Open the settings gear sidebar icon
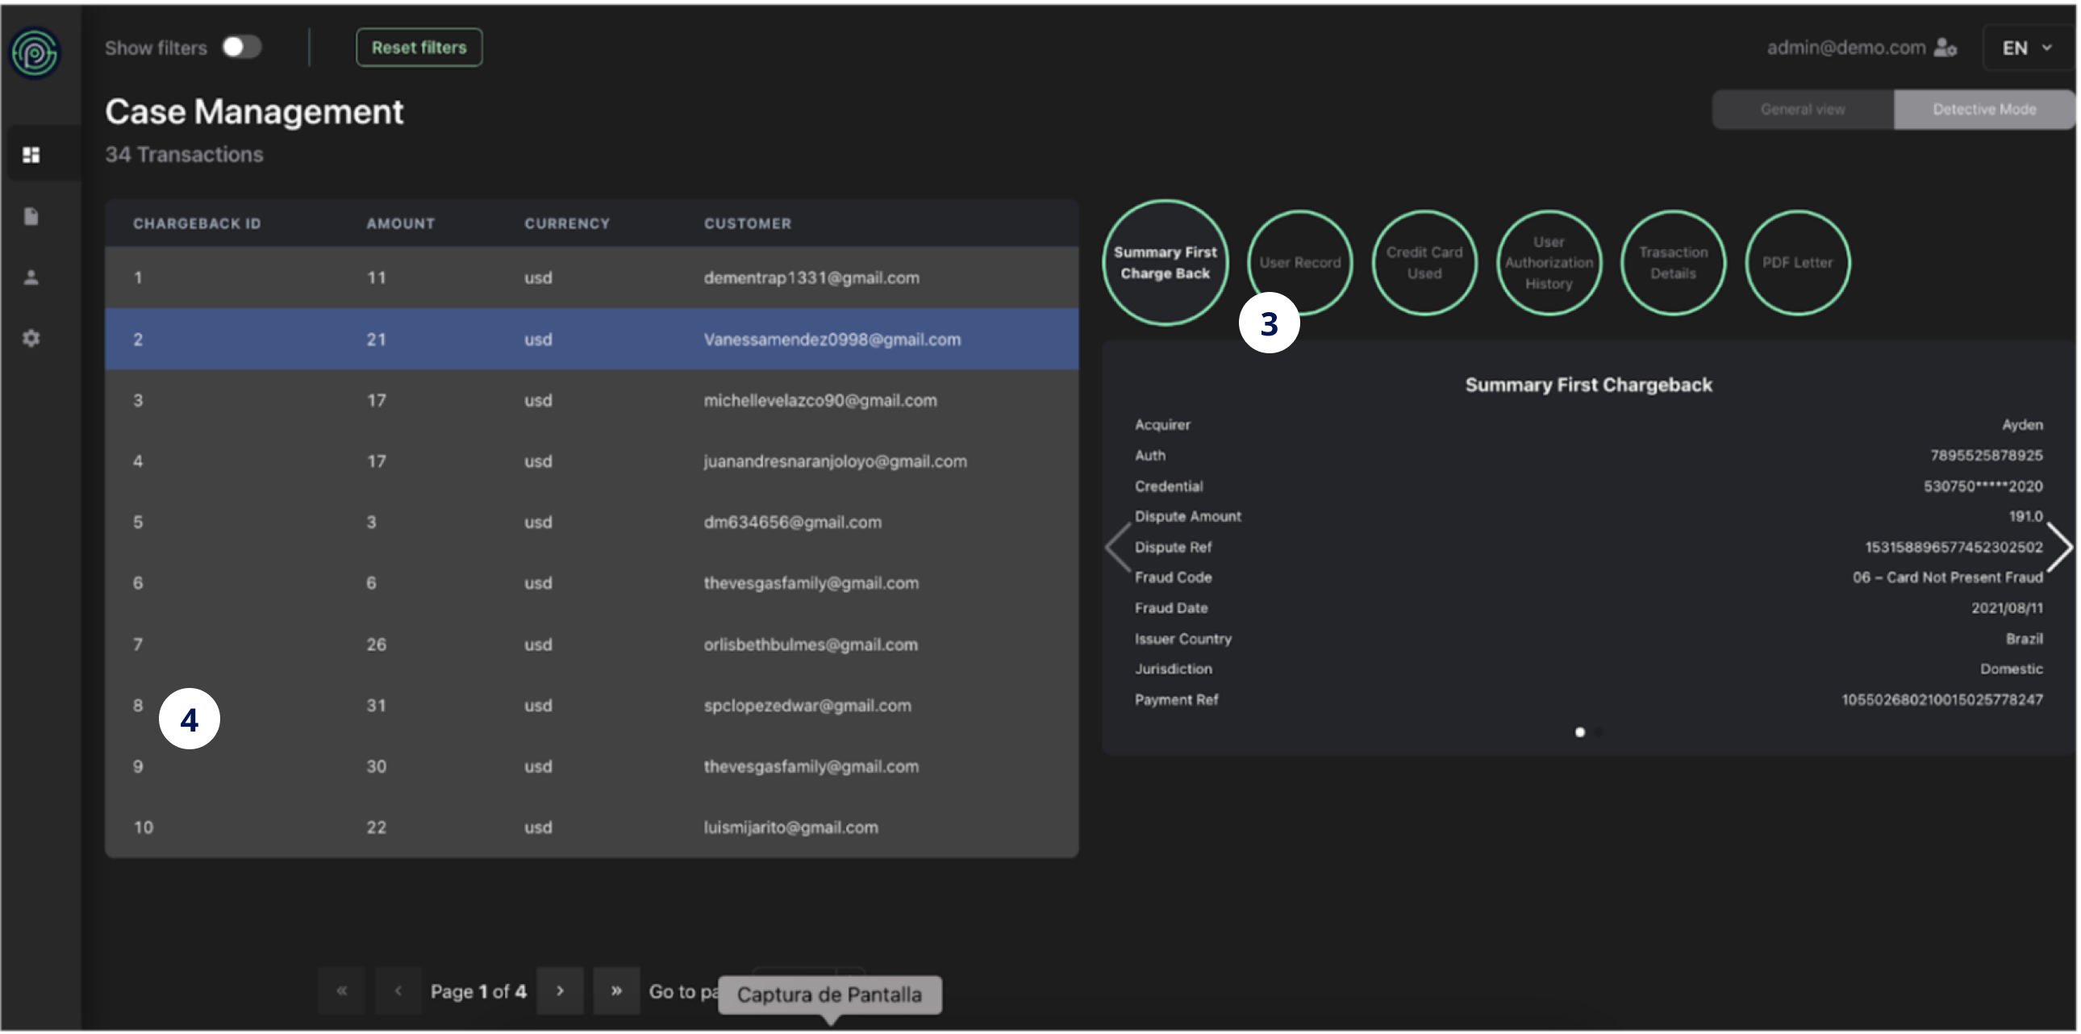 click(31, 339)
